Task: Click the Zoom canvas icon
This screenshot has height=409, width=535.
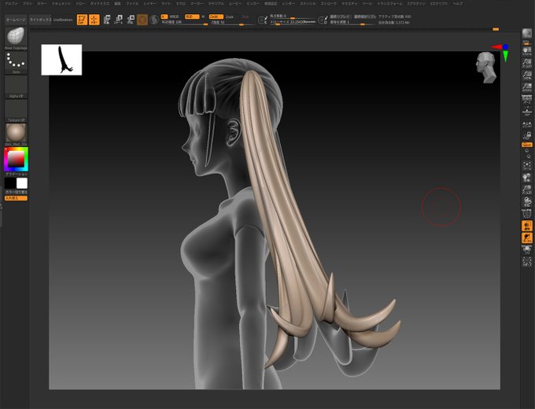Action: 527,63
